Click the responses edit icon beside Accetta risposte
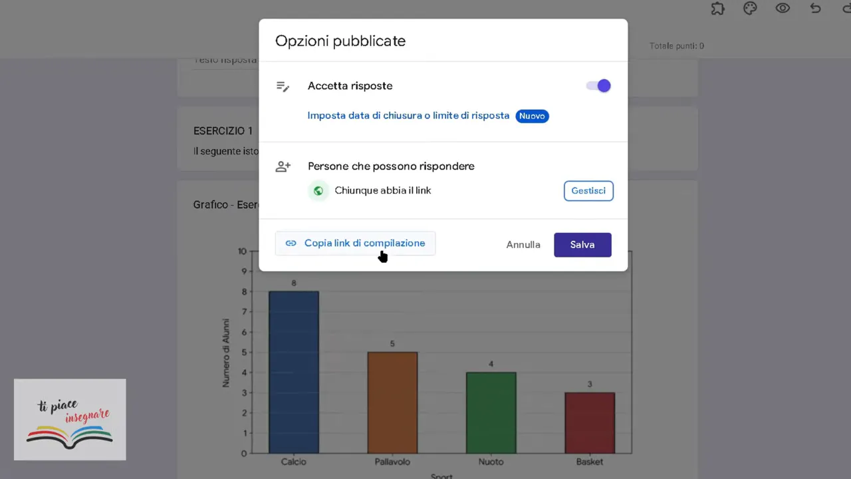The height and width of the screenshot is (479, 851). click(x=283, y=86)
